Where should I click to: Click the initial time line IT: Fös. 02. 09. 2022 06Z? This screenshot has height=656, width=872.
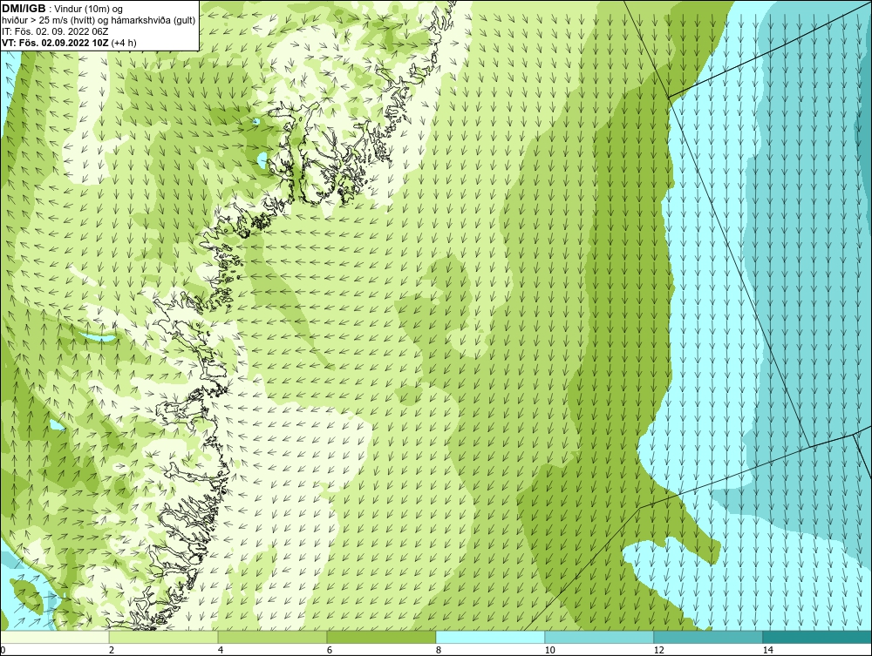[55, 31]
